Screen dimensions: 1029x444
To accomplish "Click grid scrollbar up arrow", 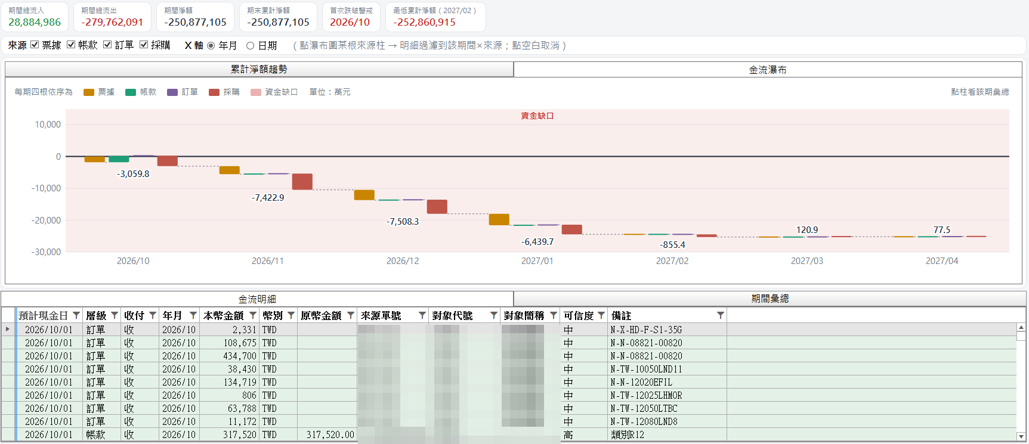I will tap(1021, 328).
